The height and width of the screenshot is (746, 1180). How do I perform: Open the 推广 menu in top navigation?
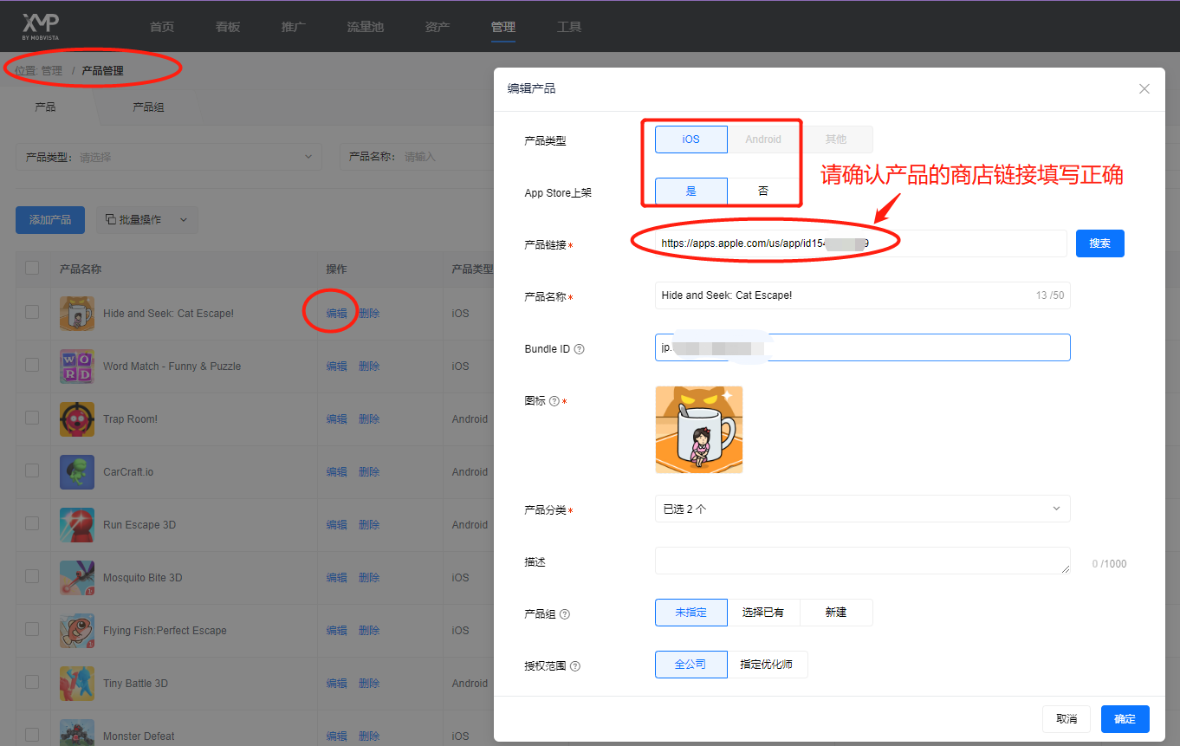[293, 27]
